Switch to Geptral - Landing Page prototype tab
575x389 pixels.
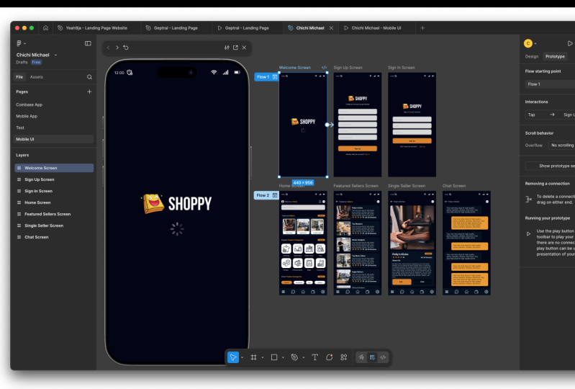[246, 28]
